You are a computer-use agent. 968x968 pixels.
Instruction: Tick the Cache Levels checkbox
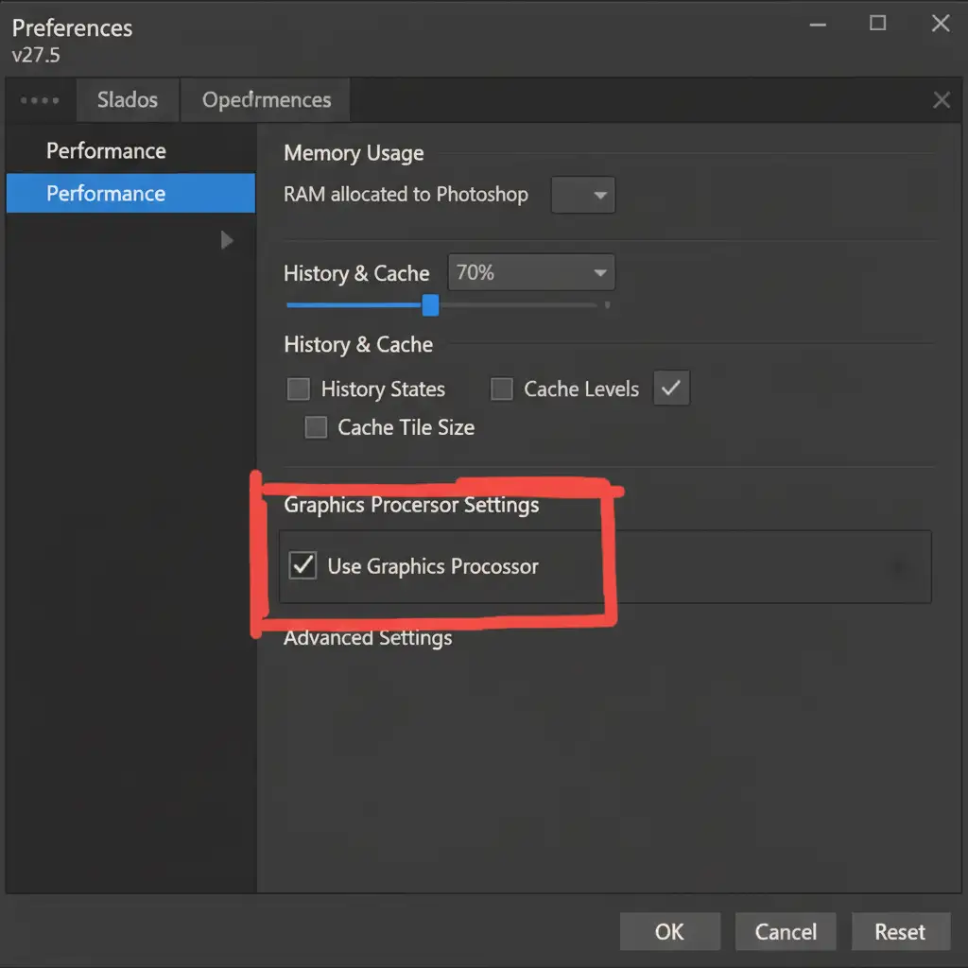[502, 389]
